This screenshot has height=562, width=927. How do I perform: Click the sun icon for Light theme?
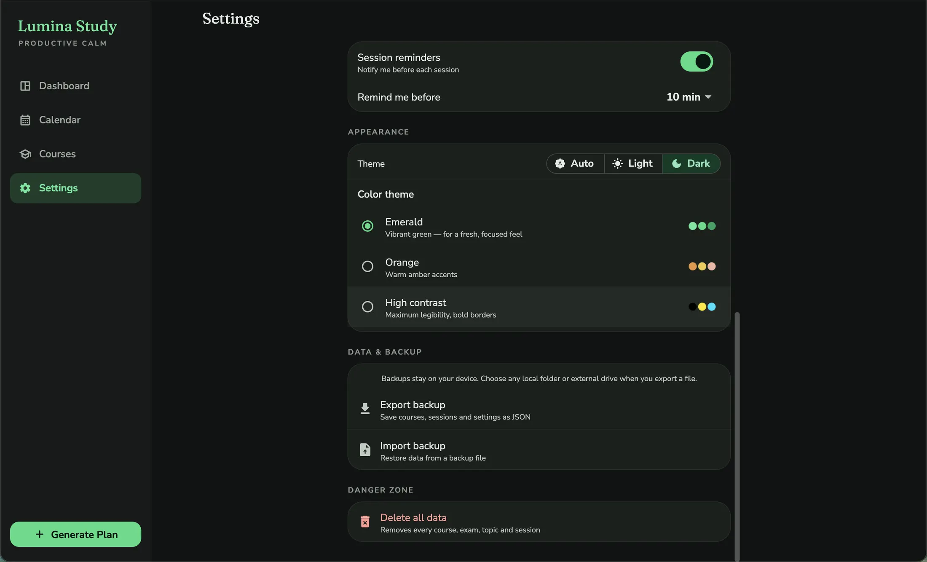pos(618,163)
